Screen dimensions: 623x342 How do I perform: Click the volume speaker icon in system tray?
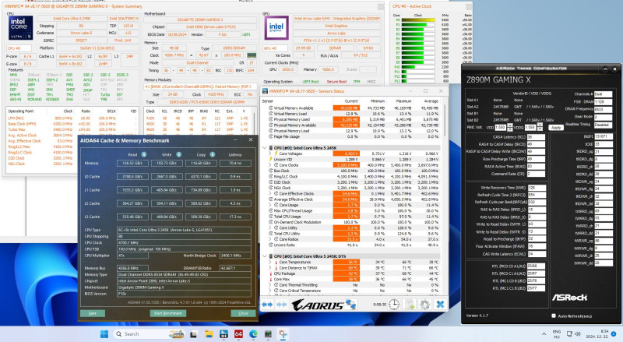[578, 334]
